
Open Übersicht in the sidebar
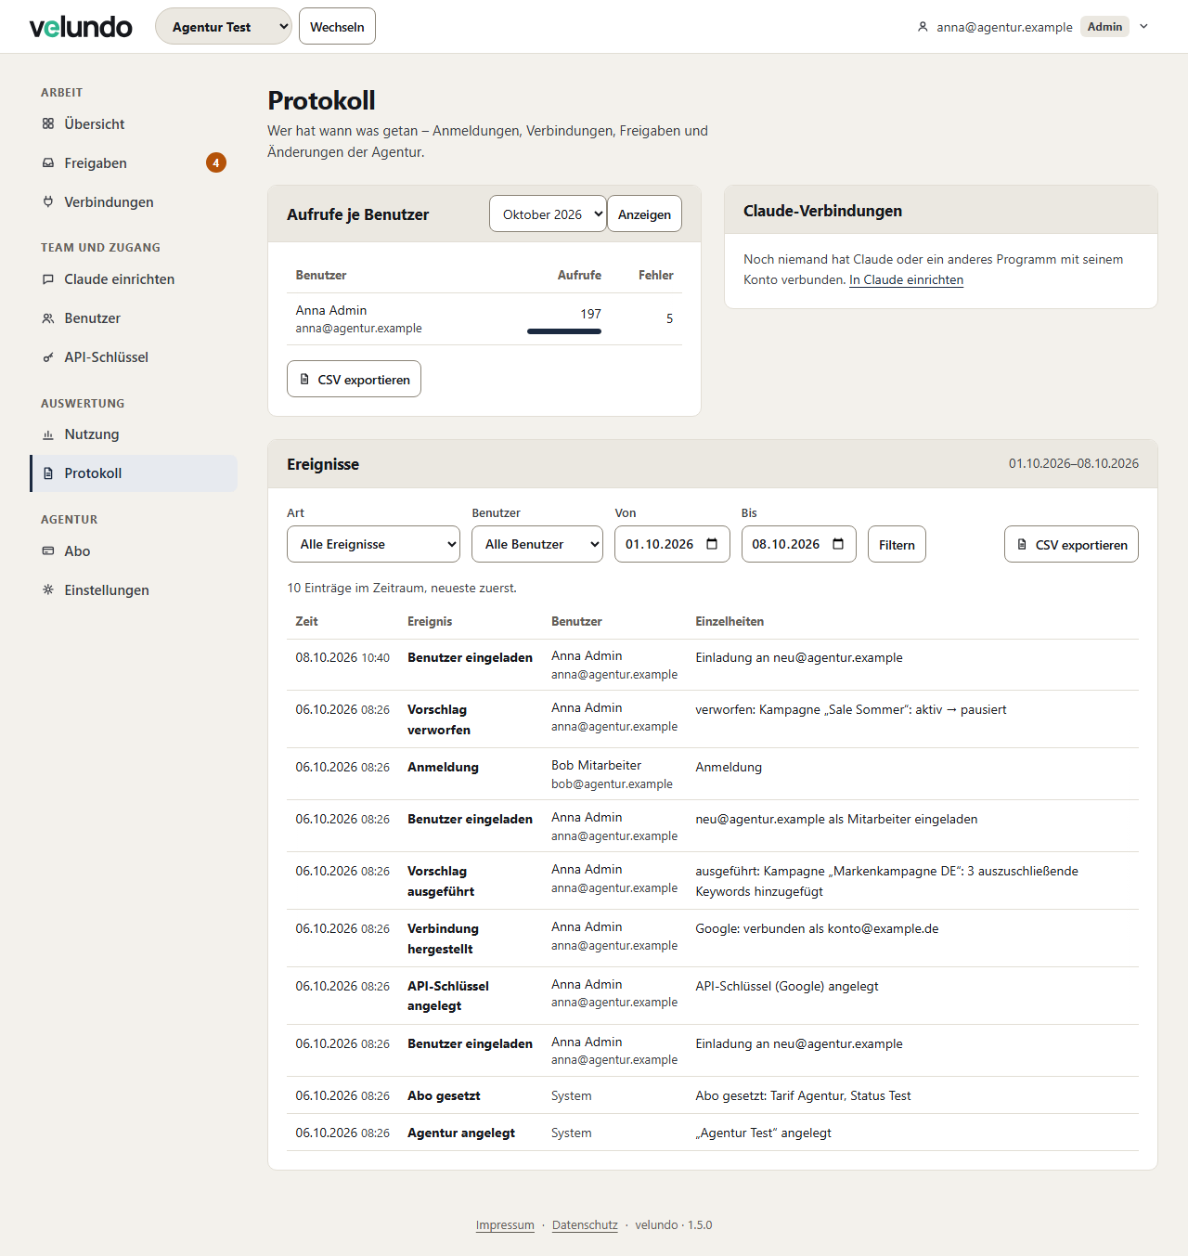pyautogui.click(x=134, y=123)
